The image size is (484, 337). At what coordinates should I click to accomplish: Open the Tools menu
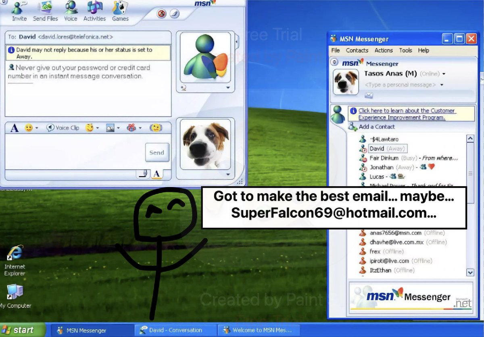405,50
